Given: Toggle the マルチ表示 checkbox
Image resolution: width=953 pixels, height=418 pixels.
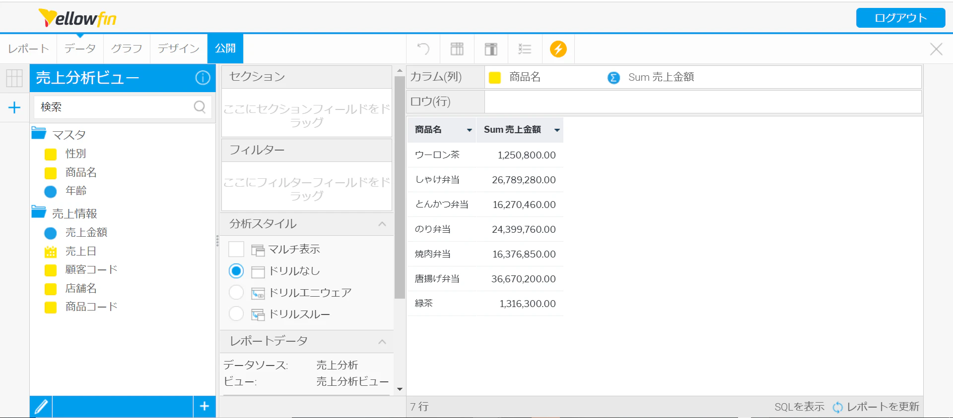Looking at the screenshot, I should 236,249.
